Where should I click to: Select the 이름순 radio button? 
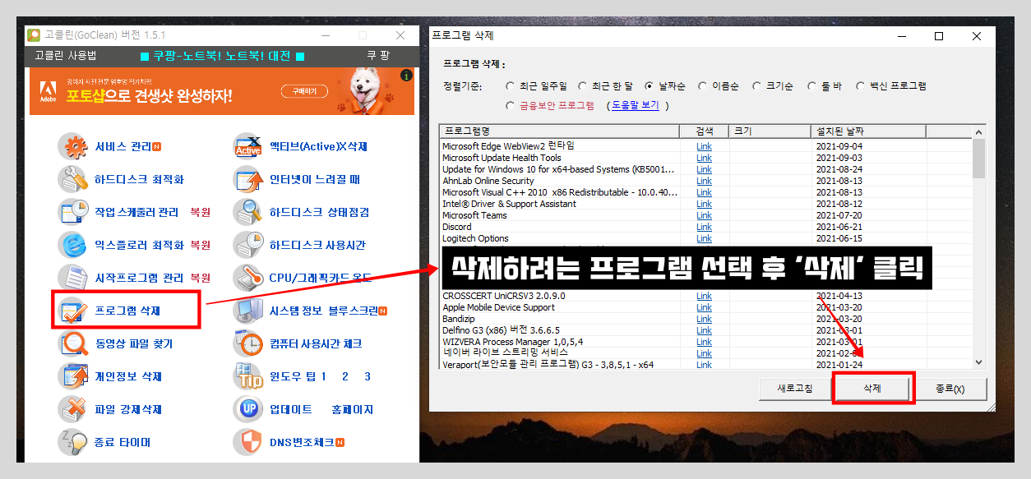[703, 85]
